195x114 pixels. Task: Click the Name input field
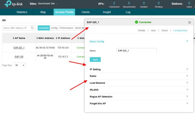point(136,51)
